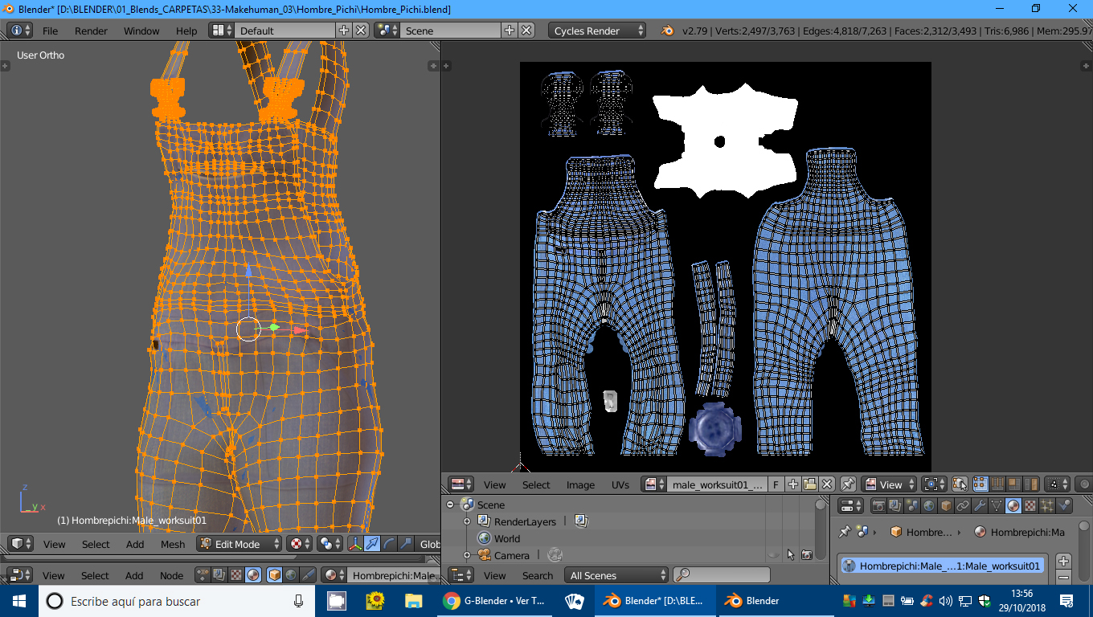Toggle the 3D manipulator axes widget
1093x617 pixels.
pyautogui.click(x=354, y=544)
